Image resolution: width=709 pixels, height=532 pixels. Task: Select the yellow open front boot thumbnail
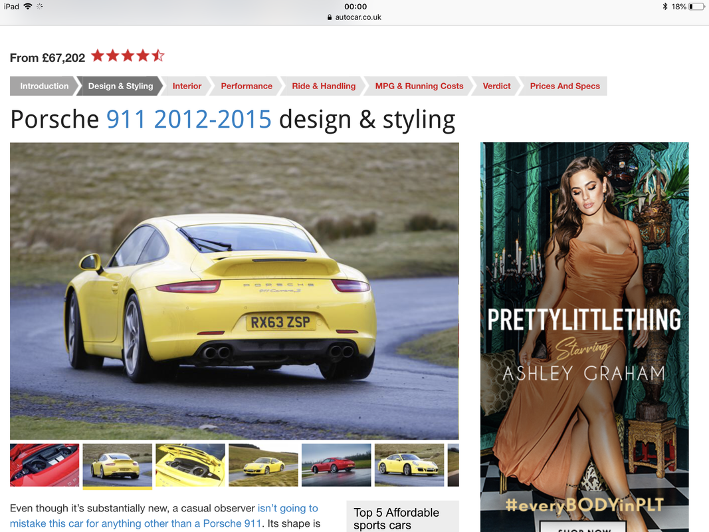(x=190, y=465)
